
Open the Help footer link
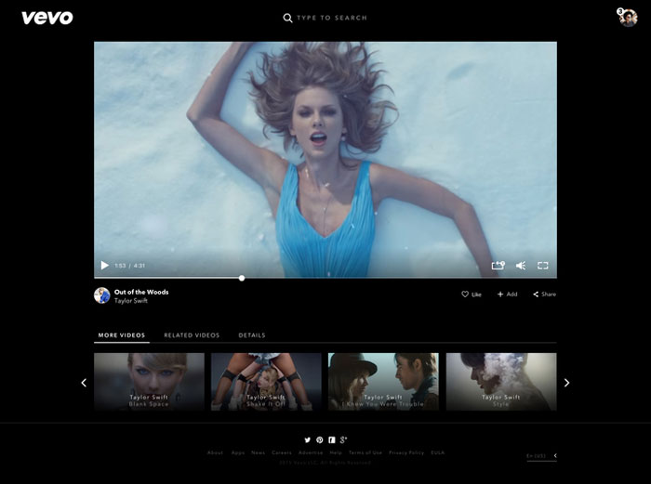tap(336, 452)
